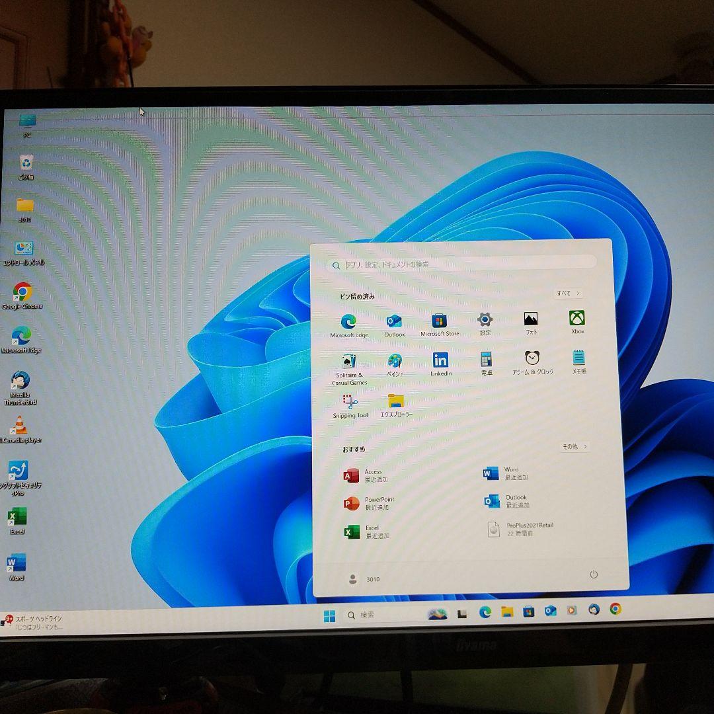Open エクスプローラー from pinned apps
The height and width of the screenshot is (714, 714).
pyautogui.click(x=395, y=401)
